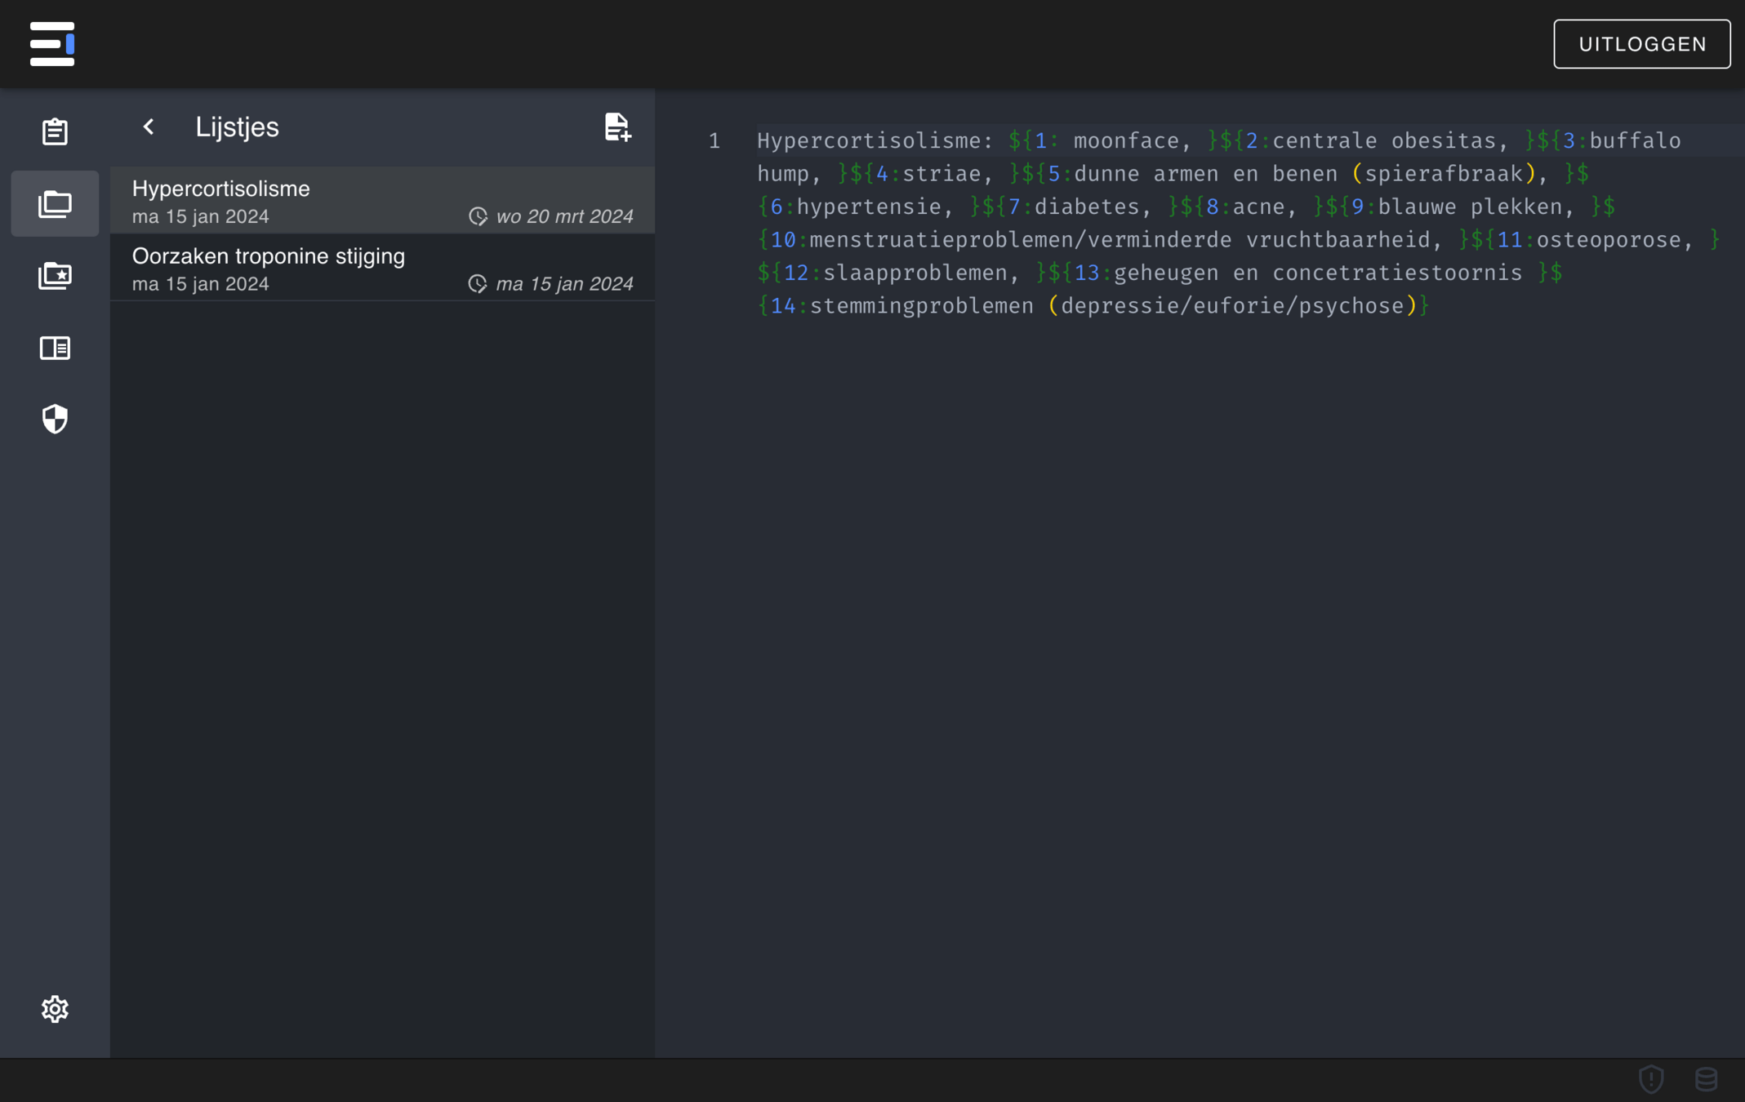
Task: Click the Lijstjes panel heading
Action: coord(237,127)
